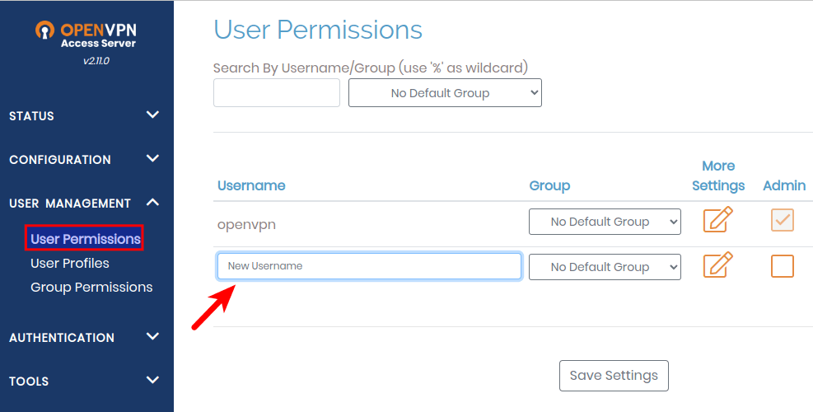The height and width of the screenshot is (412, 813).
Task: Enable Admin checkbox for new username
Action: pos(782,265)
